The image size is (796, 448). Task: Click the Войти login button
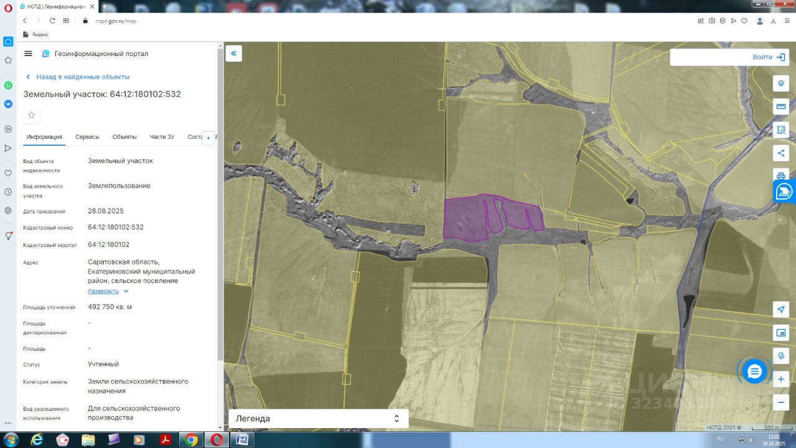click(x=769, y=57)
